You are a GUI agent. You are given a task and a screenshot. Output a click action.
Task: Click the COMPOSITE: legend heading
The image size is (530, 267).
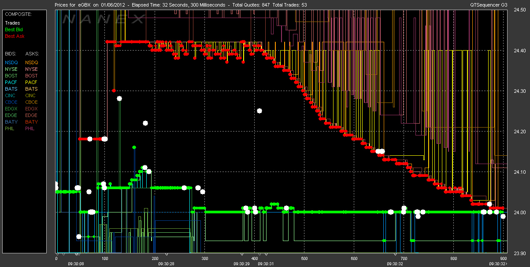tap(17, 14)
